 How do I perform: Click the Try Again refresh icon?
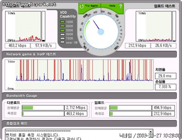[82, 6]
